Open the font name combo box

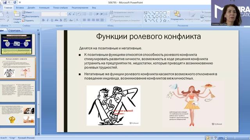point(51,14)
